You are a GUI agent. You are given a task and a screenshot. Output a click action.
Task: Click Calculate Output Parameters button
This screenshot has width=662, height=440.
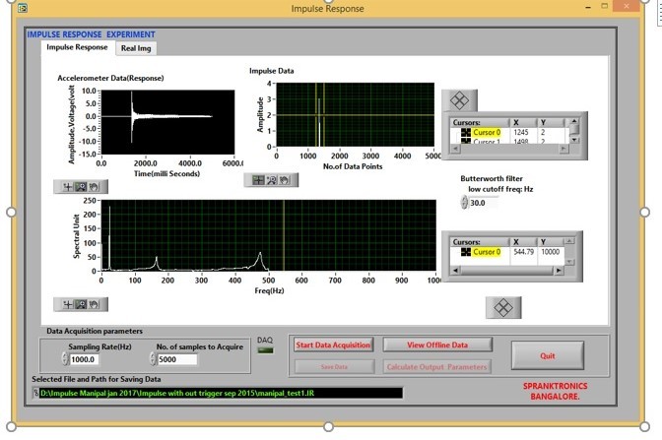click(436, 367)
